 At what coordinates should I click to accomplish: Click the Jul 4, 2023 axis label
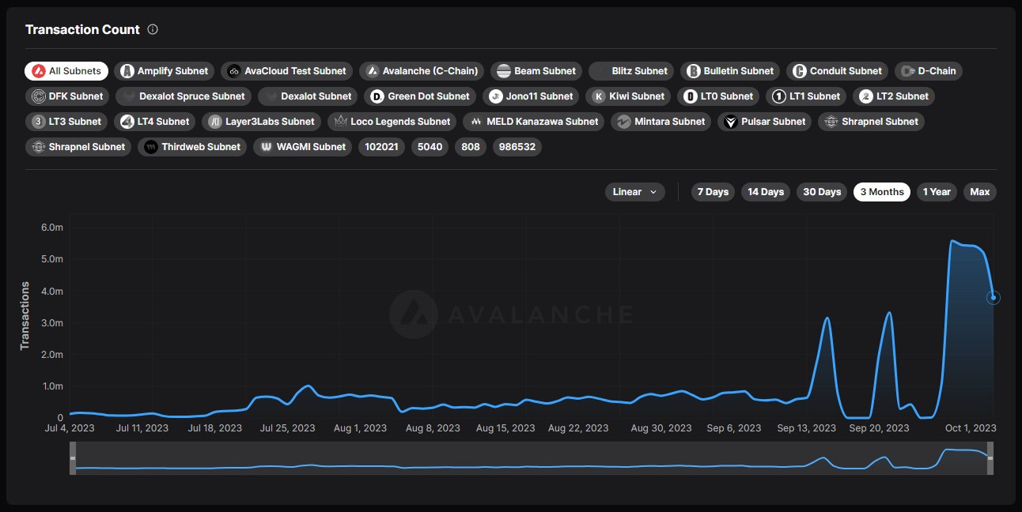tap(70, 428)
